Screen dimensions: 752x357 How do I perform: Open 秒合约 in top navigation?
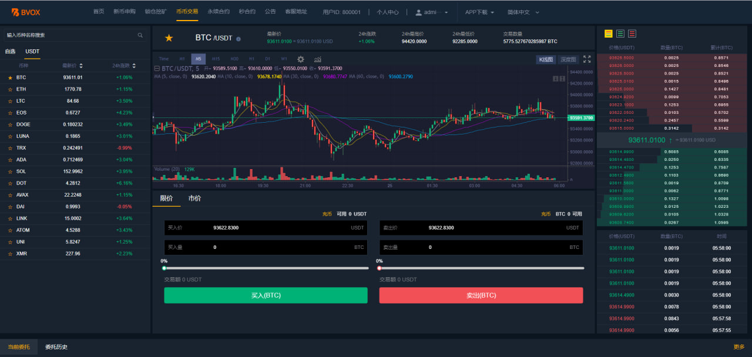coord(247,12)
